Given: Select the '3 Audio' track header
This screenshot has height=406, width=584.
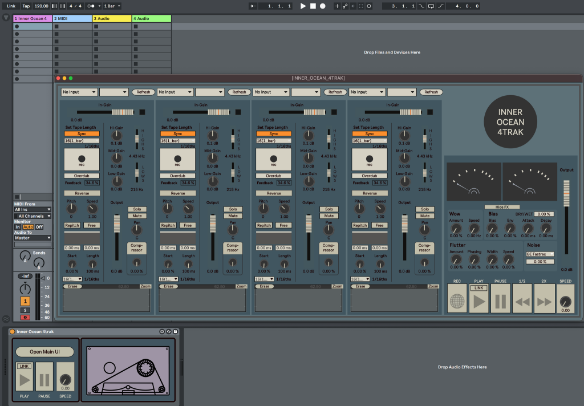Looking at the screenshot, I should point(112,18).
